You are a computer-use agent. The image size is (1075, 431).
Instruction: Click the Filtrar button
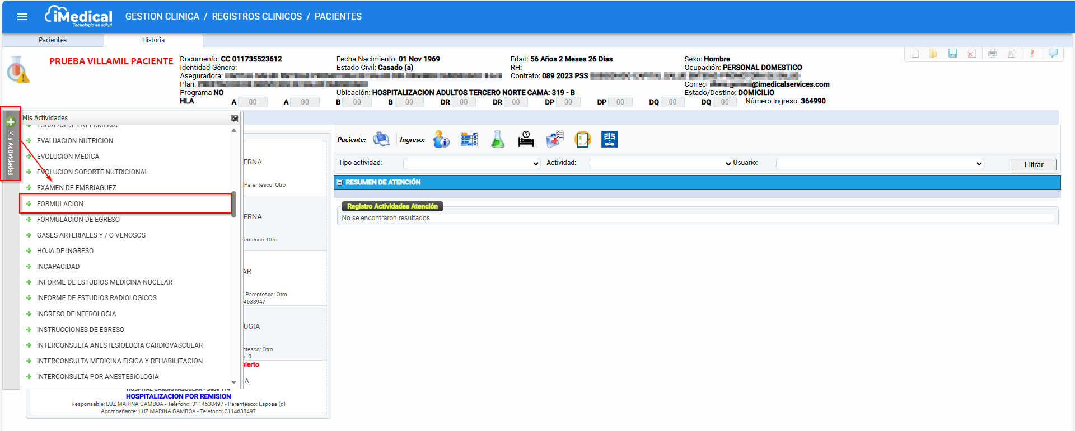(1034, 164)
